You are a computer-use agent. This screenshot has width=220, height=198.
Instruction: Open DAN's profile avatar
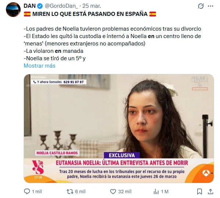(x=13, y=10)
